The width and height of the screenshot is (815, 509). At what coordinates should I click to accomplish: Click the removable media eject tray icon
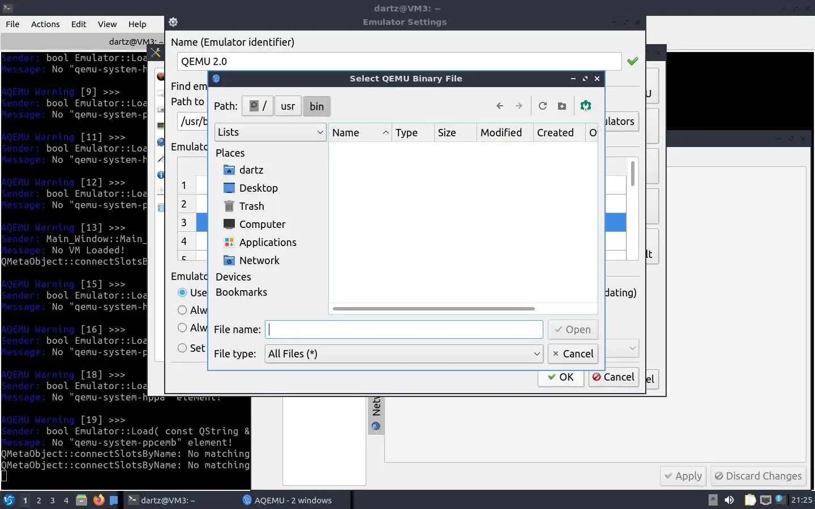click(713, 500)
